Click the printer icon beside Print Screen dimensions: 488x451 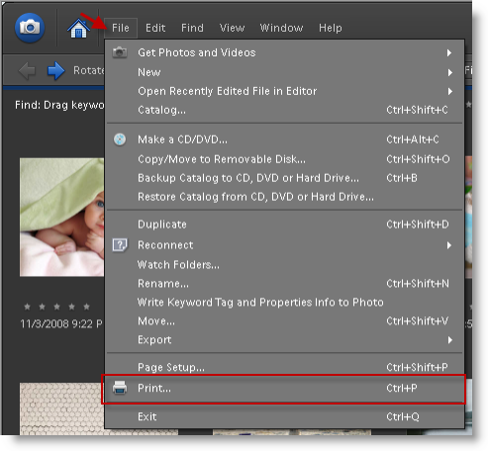pyautogui.click(x=120, y=388)
